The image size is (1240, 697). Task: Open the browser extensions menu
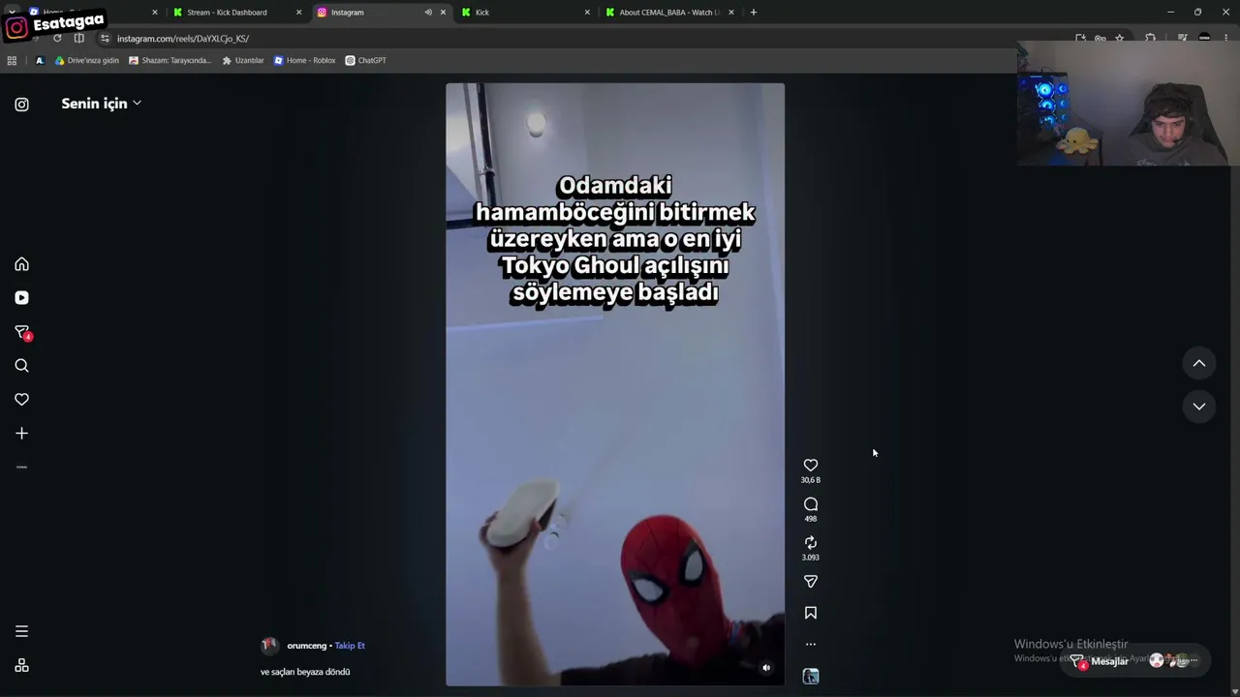click(x=1150, y=39)
